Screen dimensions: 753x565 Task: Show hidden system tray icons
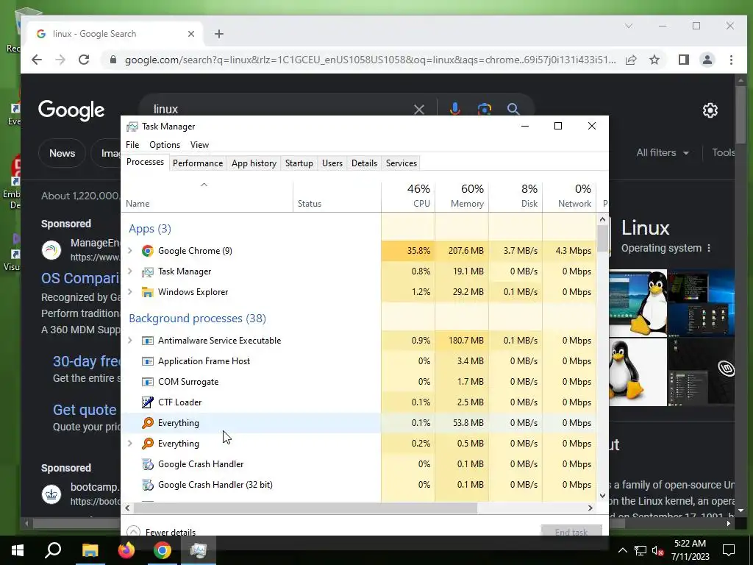click(622, 550)
